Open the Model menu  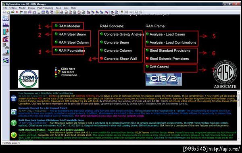pos(22,8)
